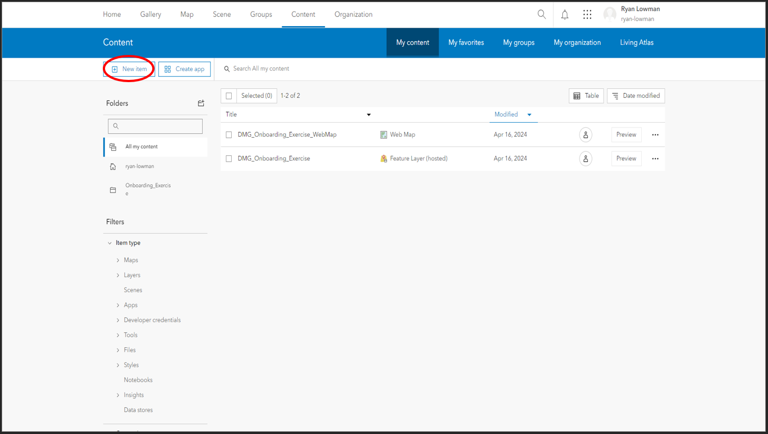Open the Title column dropdown
This screenshot has width=768, height=434.
pos(368,114)
